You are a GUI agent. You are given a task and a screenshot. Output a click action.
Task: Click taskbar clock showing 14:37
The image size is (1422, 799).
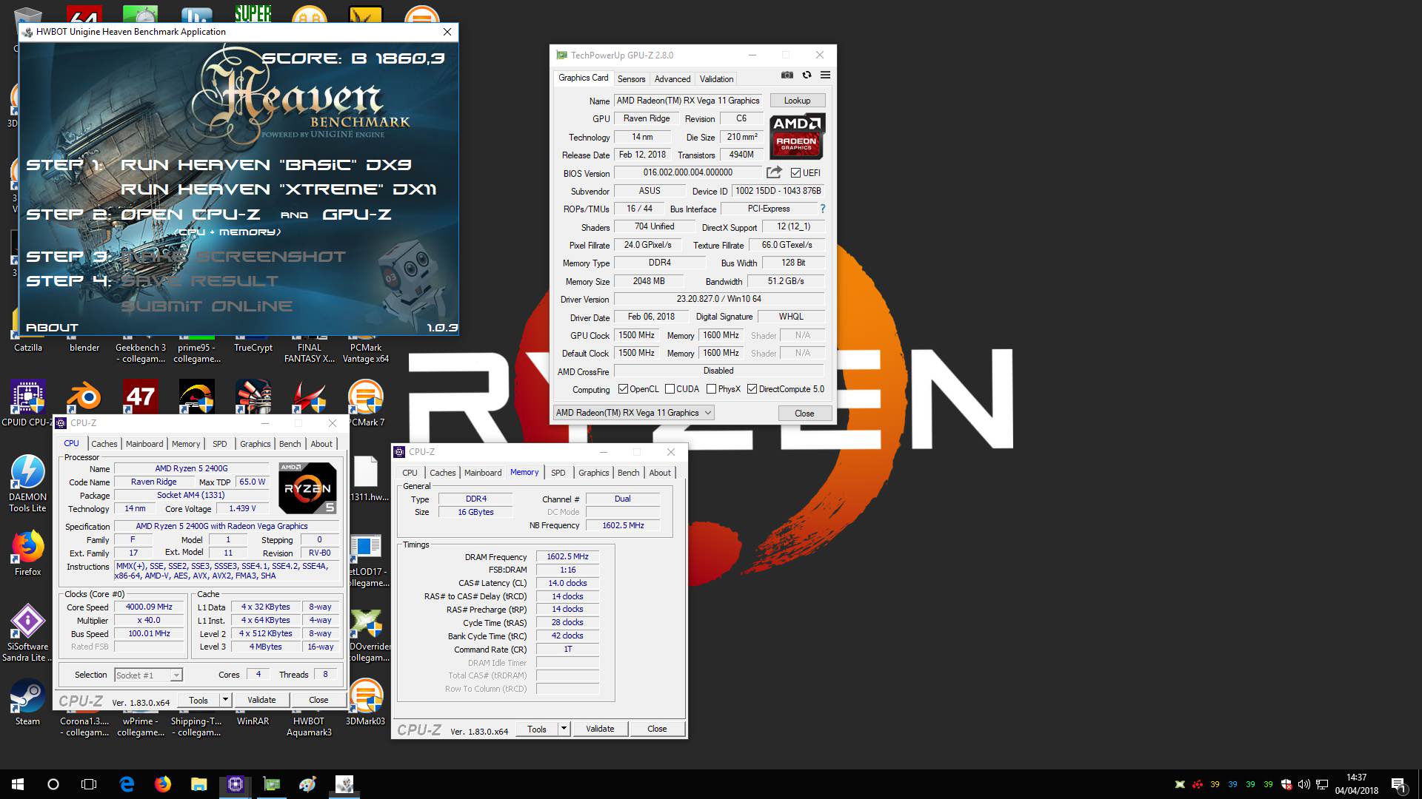(1357, 784)
